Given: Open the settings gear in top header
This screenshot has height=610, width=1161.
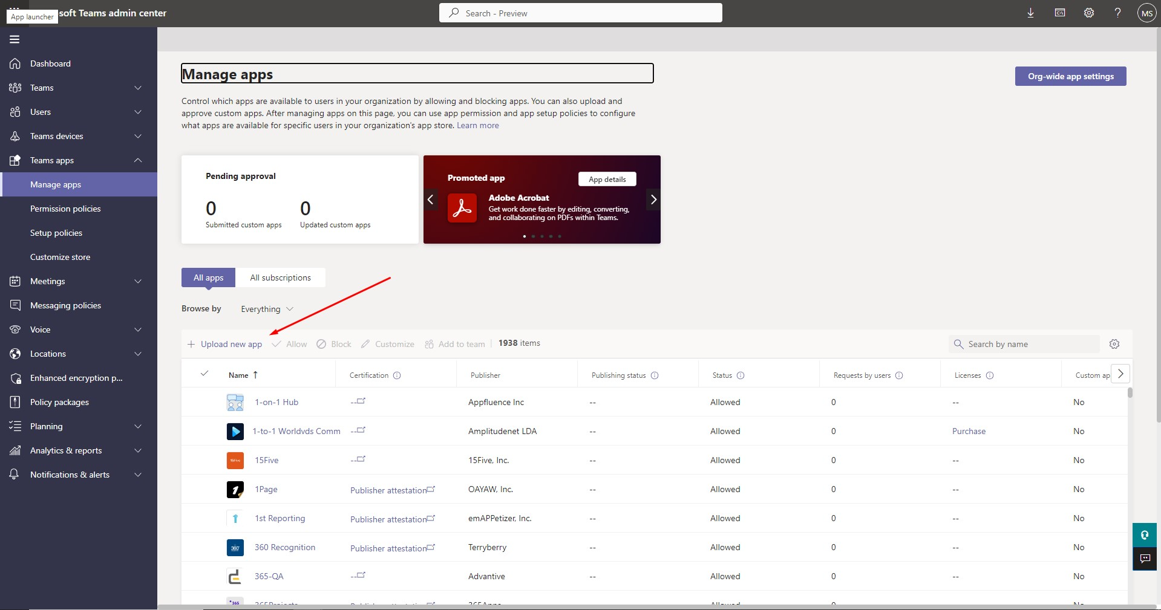Looking at the screenshot, I should coord(1089,13).
